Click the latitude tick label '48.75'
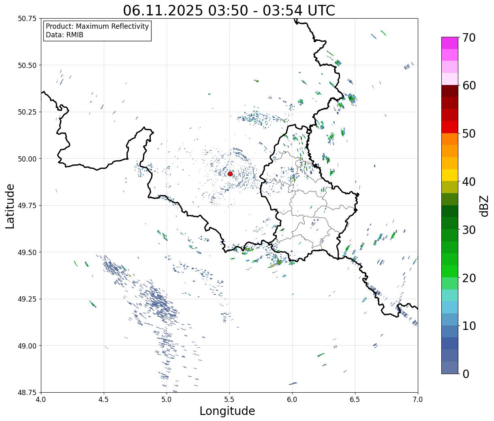 [27, 392]
